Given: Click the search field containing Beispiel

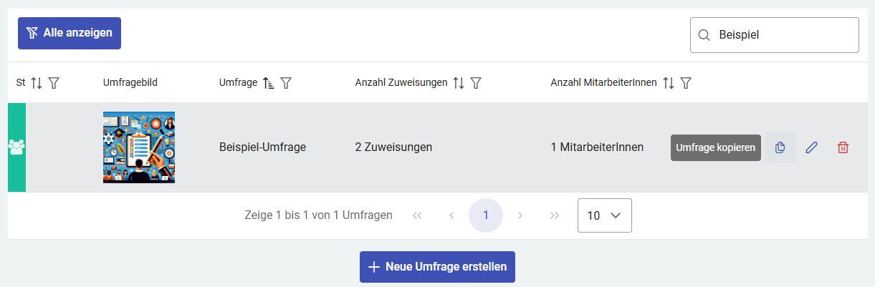Looking at the screenshot, I should (781, 35).
